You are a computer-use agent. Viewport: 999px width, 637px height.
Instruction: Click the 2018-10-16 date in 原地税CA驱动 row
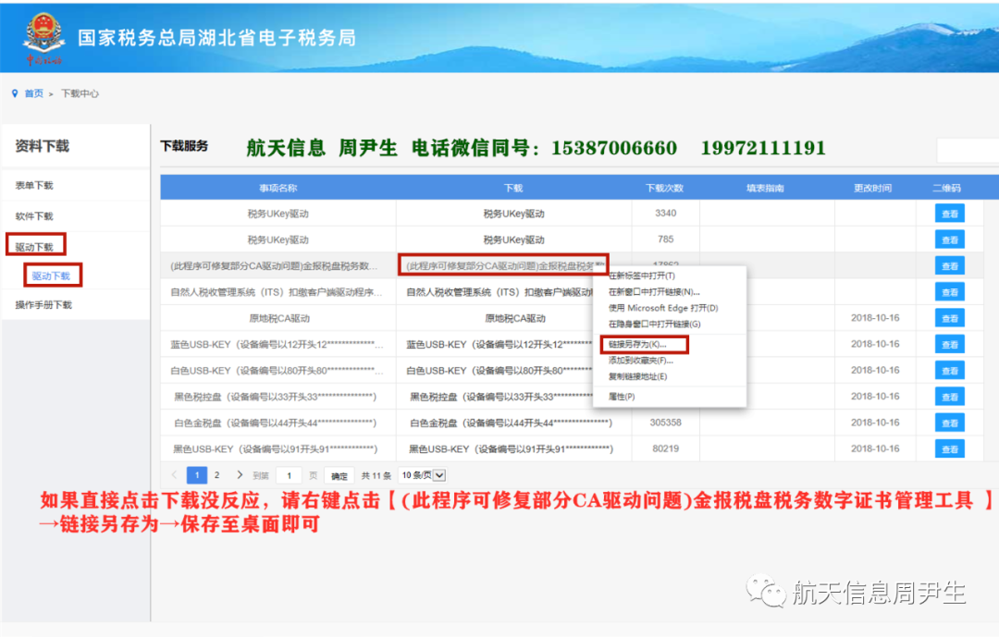click(875, 318)
